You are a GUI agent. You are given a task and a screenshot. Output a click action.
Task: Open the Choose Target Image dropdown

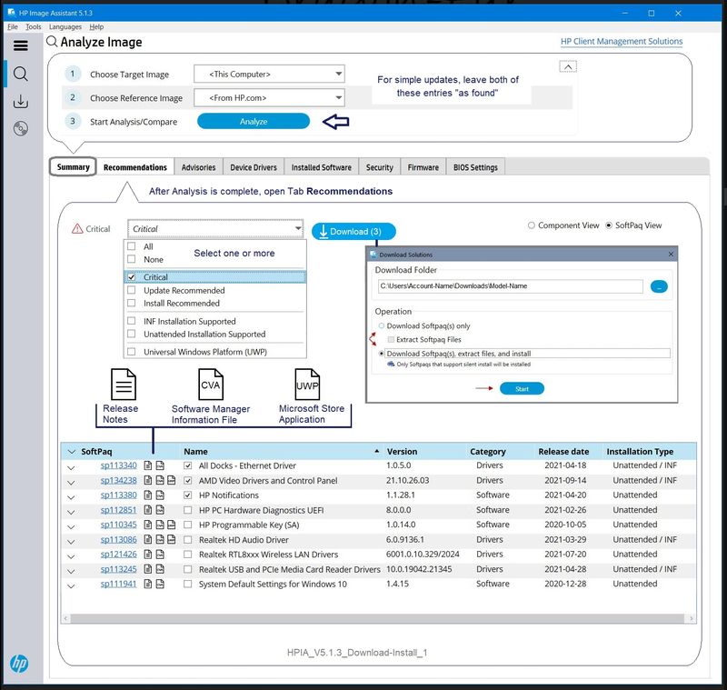[269, 75]
